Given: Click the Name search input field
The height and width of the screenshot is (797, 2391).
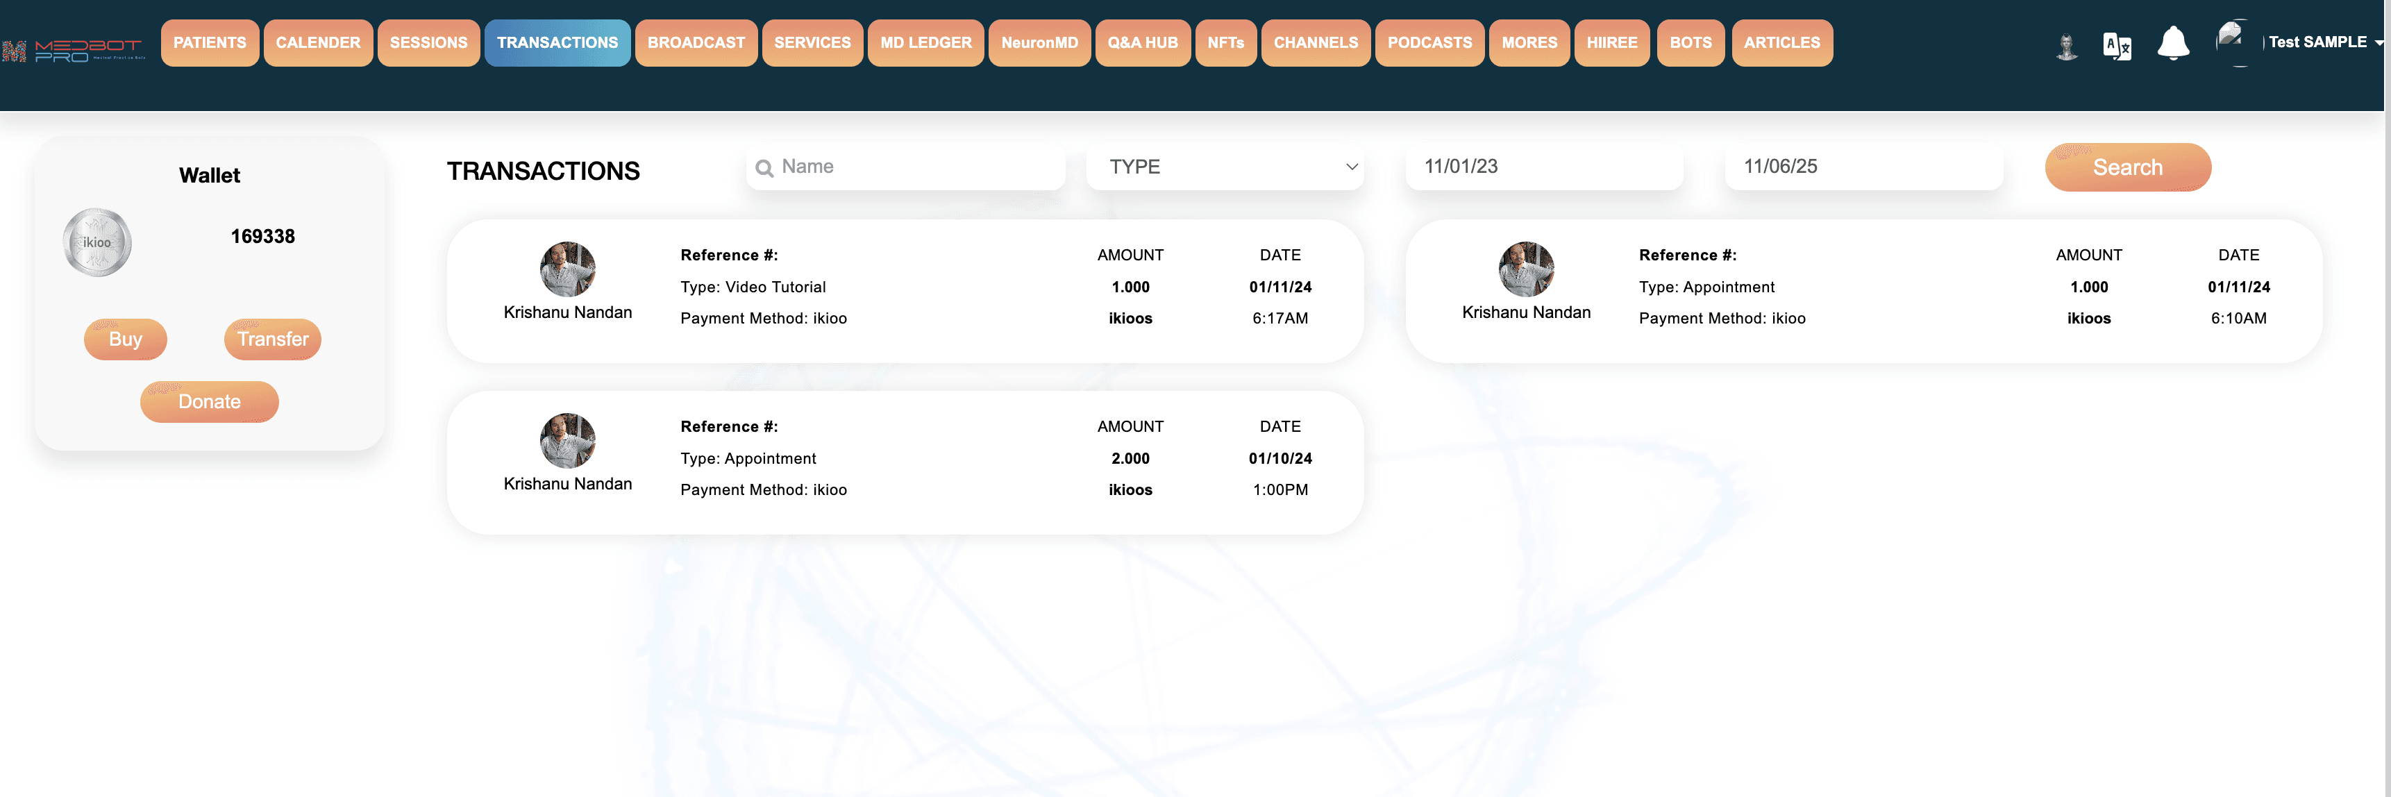Looking at the screenshot, I should tap(905, 167).
